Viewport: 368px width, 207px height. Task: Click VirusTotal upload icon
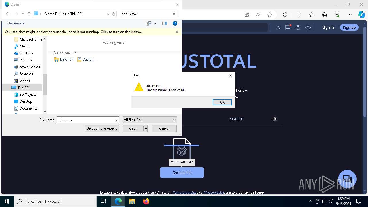tap(278, 28)
